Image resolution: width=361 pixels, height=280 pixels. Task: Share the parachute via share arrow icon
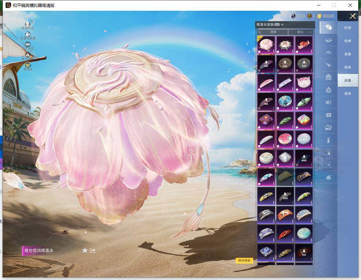click(x=93, y=251)
